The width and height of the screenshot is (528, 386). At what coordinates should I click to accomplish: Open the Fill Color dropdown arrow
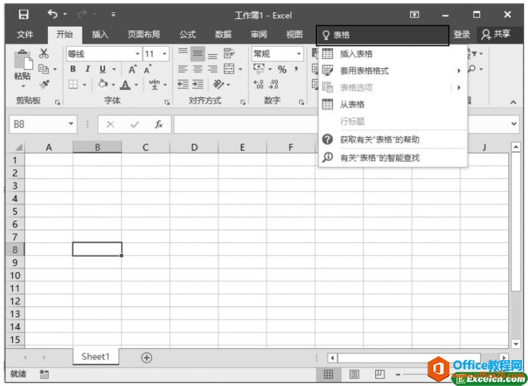[113, 85]
